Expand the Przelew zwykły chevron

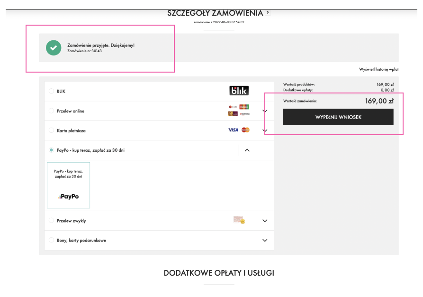265,221
